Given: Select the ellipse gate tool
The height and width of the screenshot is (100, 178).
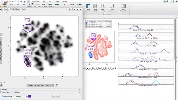Looking at the screenshot, I should [9, 9].
